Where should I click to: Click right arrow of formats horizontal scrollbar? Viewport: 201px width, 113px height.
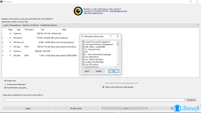(115, 67)
